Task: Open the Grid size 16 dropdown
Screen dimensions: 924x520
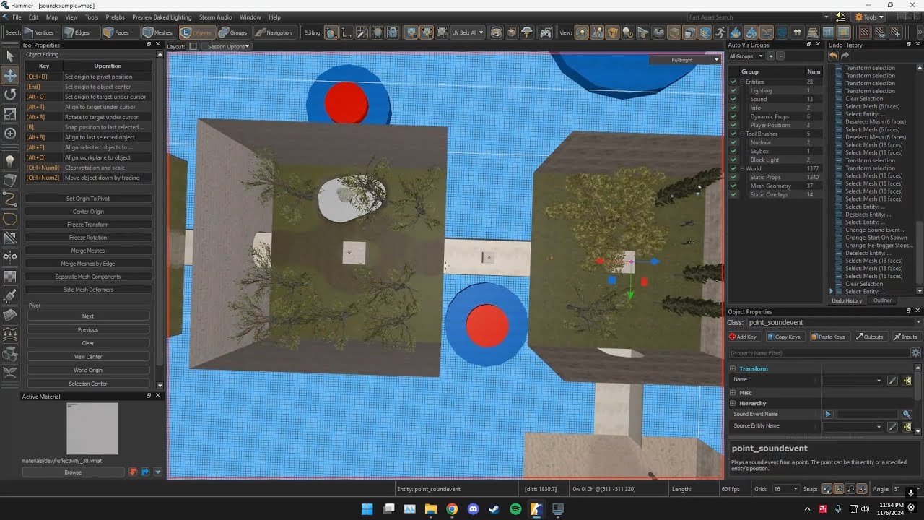Action: (x=785, y=489)
